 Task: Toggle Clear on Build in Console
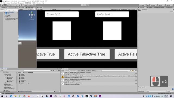tap(81, 71)
